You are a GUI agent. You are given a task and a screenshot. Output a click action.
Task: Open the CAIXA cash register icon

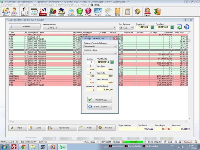click(x=61, y=11)
